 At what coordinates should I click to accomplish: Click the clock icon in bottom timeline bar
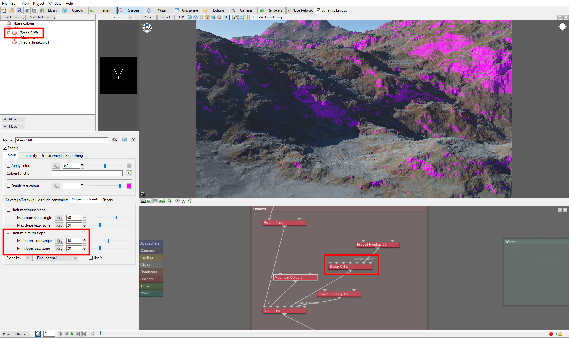38,334
